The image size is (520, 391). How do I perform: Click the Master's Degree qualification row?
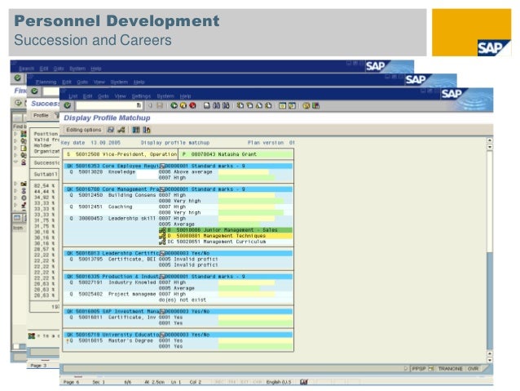pos(178,340)
